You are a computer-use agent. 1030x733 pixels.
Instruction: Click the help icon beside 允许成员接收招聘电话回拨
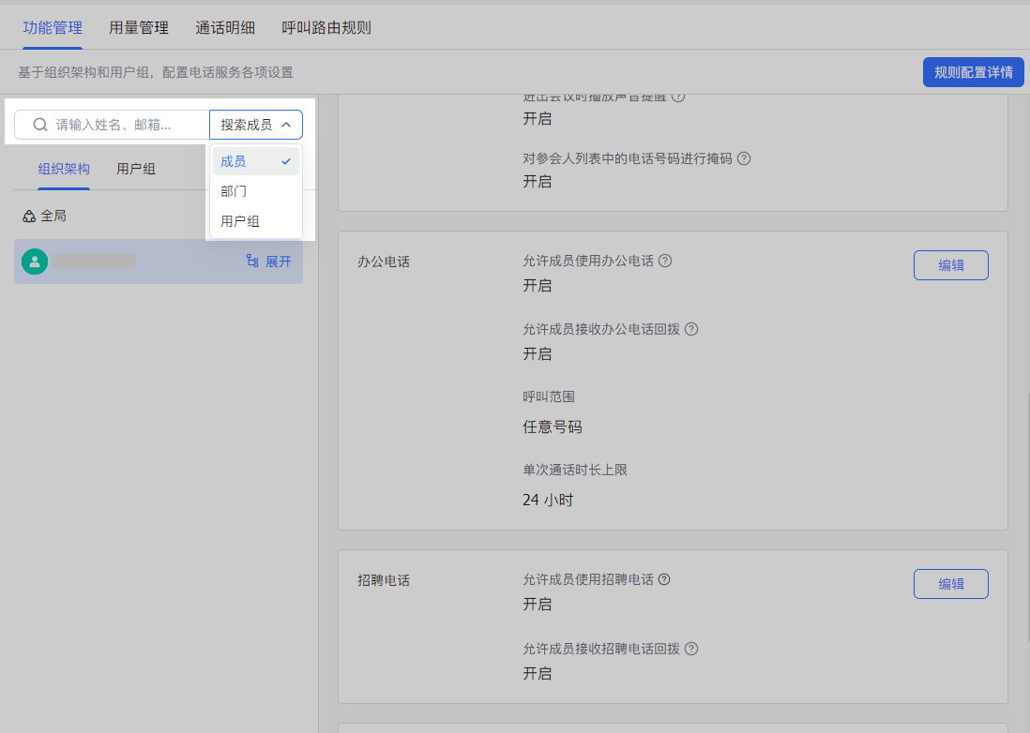[x=691, y=649]
